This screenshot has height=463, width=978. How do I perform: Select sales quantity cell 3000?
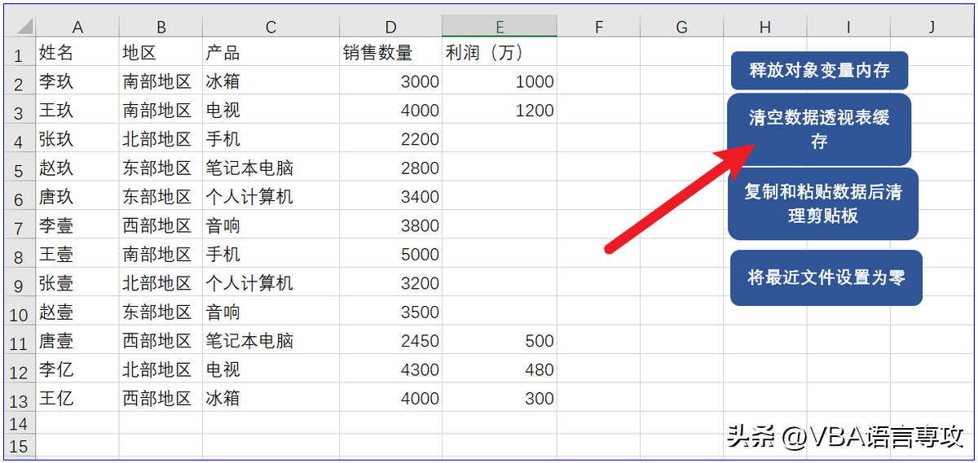click(390, 81)
